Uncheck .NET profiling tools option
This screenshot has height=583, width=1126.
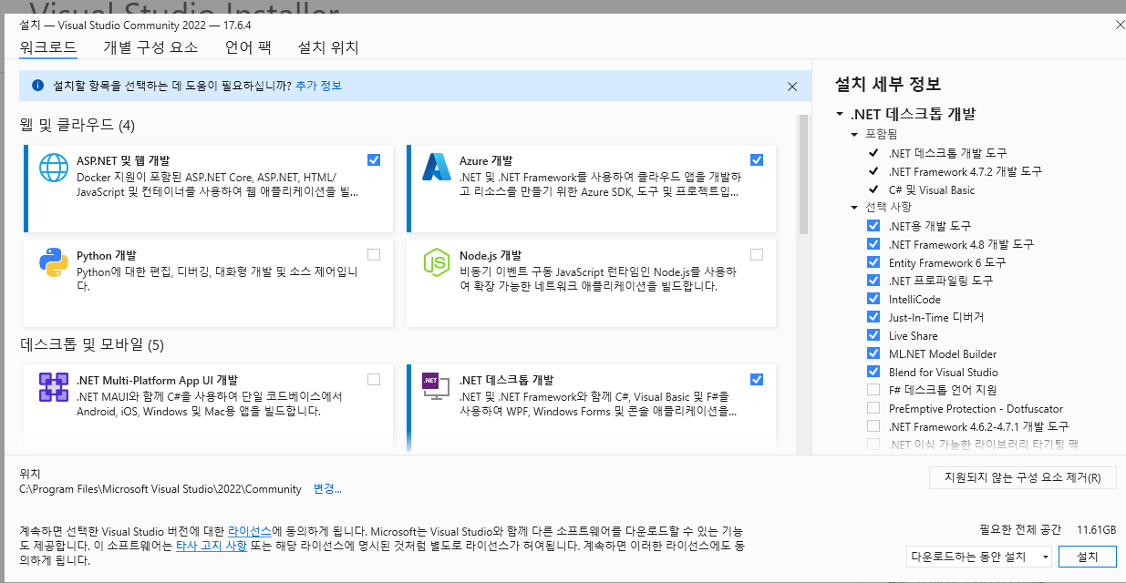tap(873, 281)
